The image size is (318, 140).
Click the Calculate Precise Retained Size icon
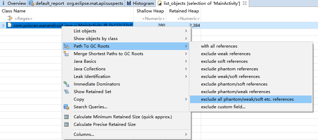click(x=66, y=124)
